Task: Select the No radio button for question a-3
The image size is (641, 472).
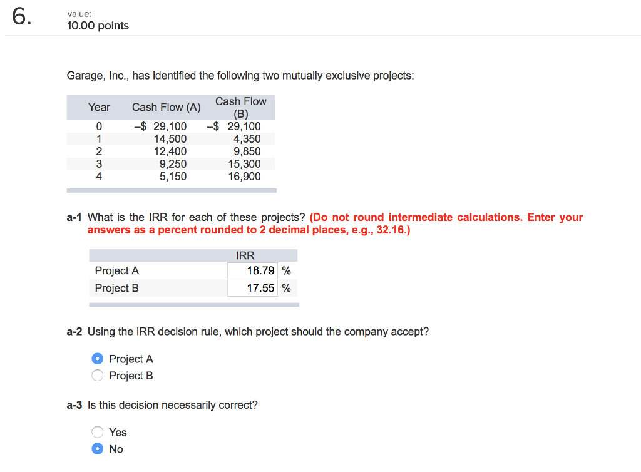Action: (x=98, y=449)
